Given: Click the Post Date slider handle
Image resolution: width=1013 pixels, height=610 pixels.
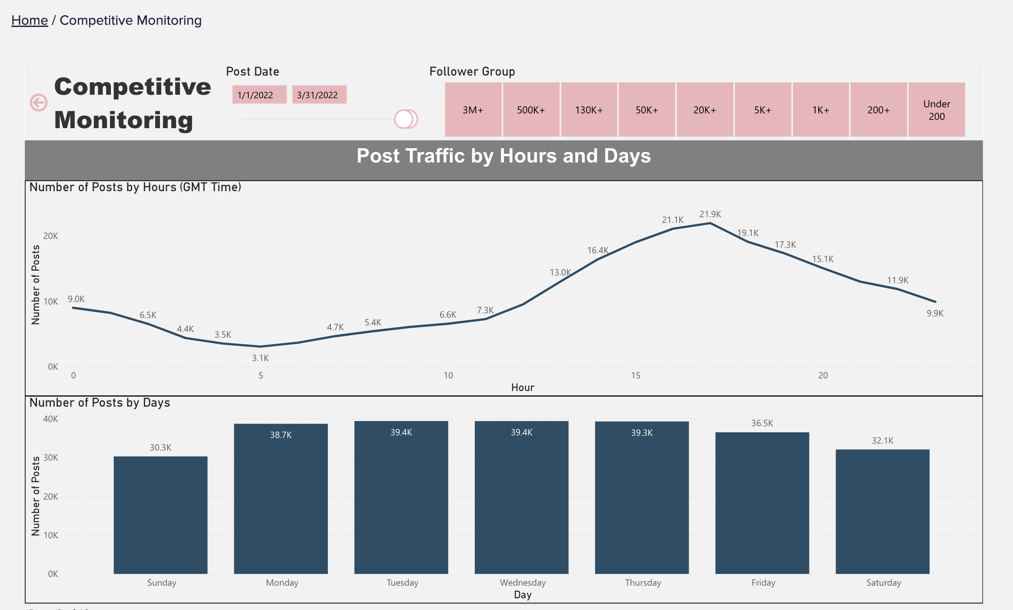Looking at the screenshot, I should 405,119.
